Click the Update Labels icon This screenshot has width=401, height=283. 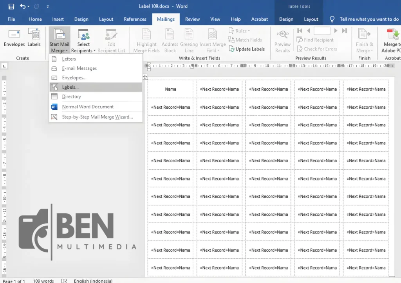click(247, 49)
